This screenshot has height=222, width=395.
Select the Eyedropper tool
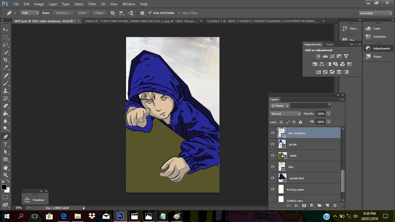pos(5,67)
